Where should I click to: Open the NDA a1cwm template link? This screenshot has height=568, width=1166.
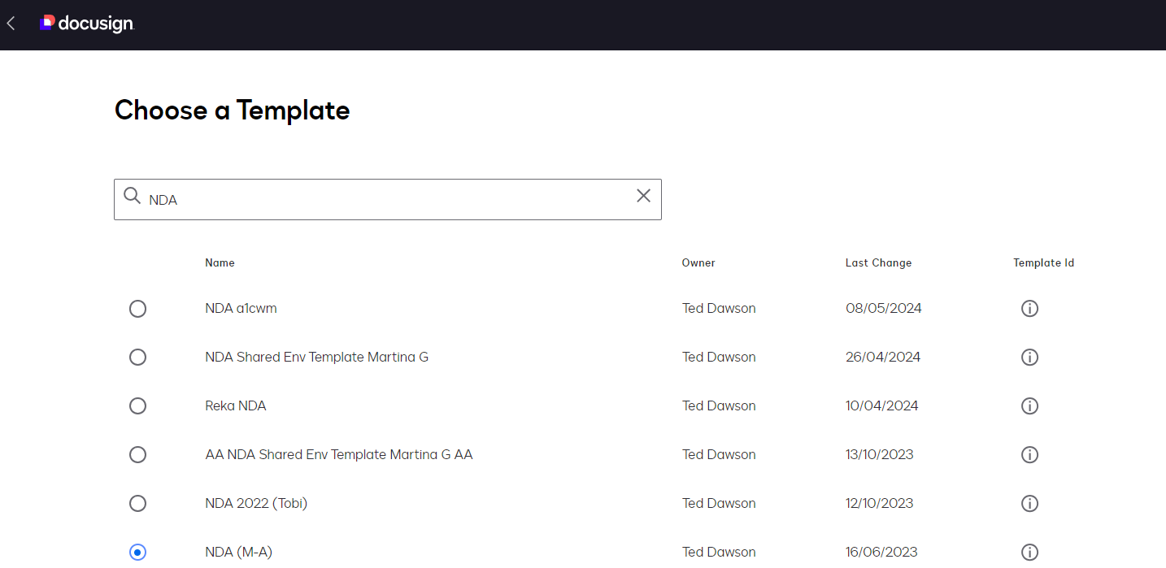(x=241, y=308)
